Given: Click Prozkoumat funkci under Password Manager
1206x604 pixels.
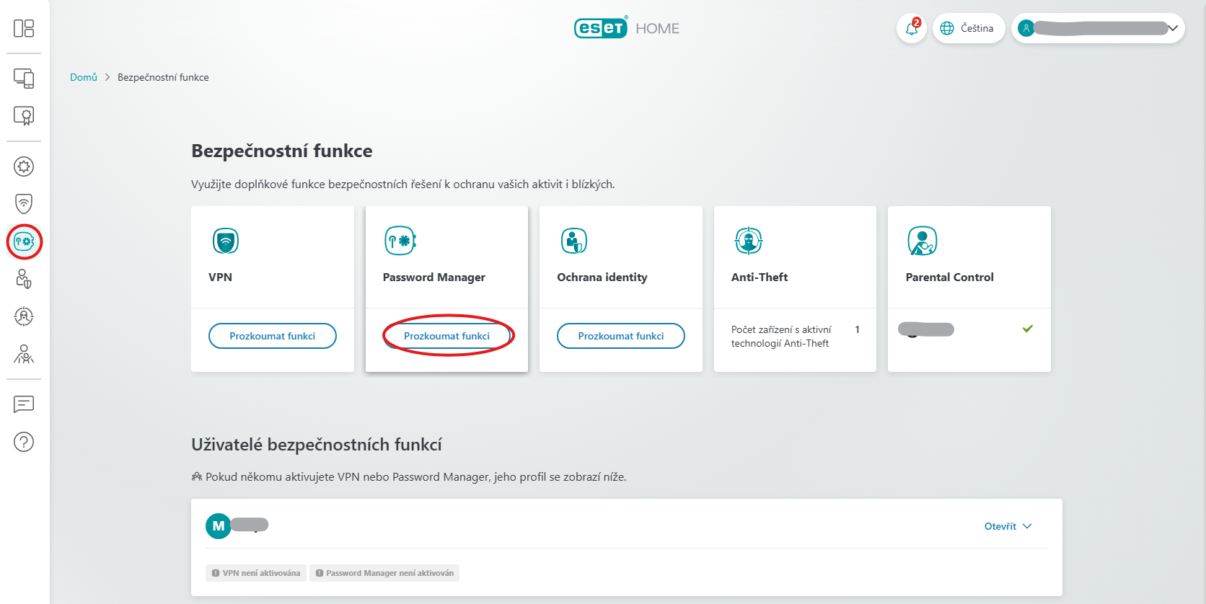Looking at the screenshot, I should (x=446, y=336).
